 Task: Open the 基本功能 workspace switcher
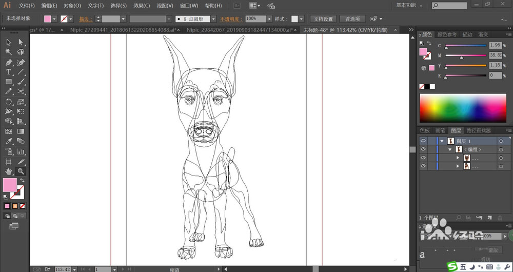coord(409,5)
